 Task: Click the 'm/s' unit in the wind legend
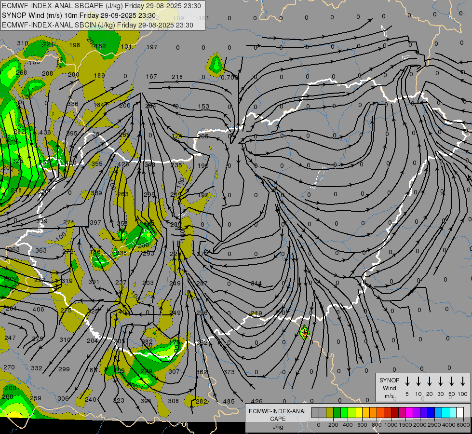point(389,396)
